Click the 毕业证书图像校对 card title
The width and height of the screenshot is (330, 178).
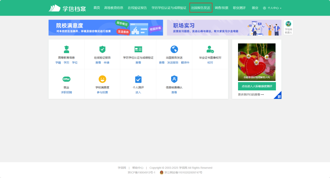coord(210,58)
